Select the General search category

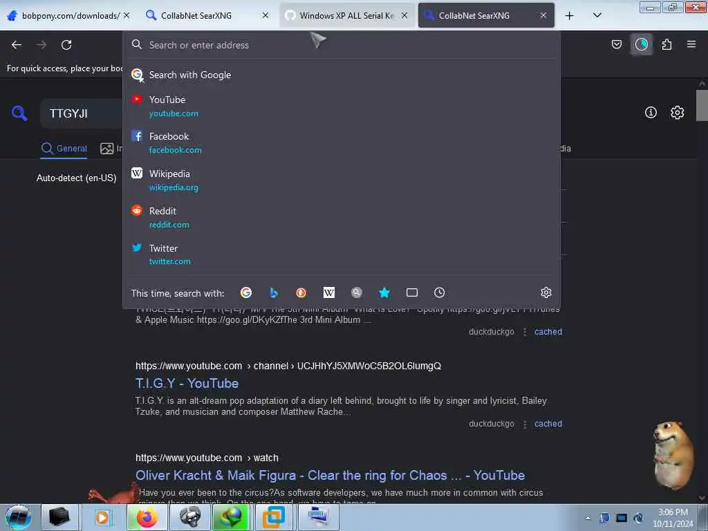point(64,148)
